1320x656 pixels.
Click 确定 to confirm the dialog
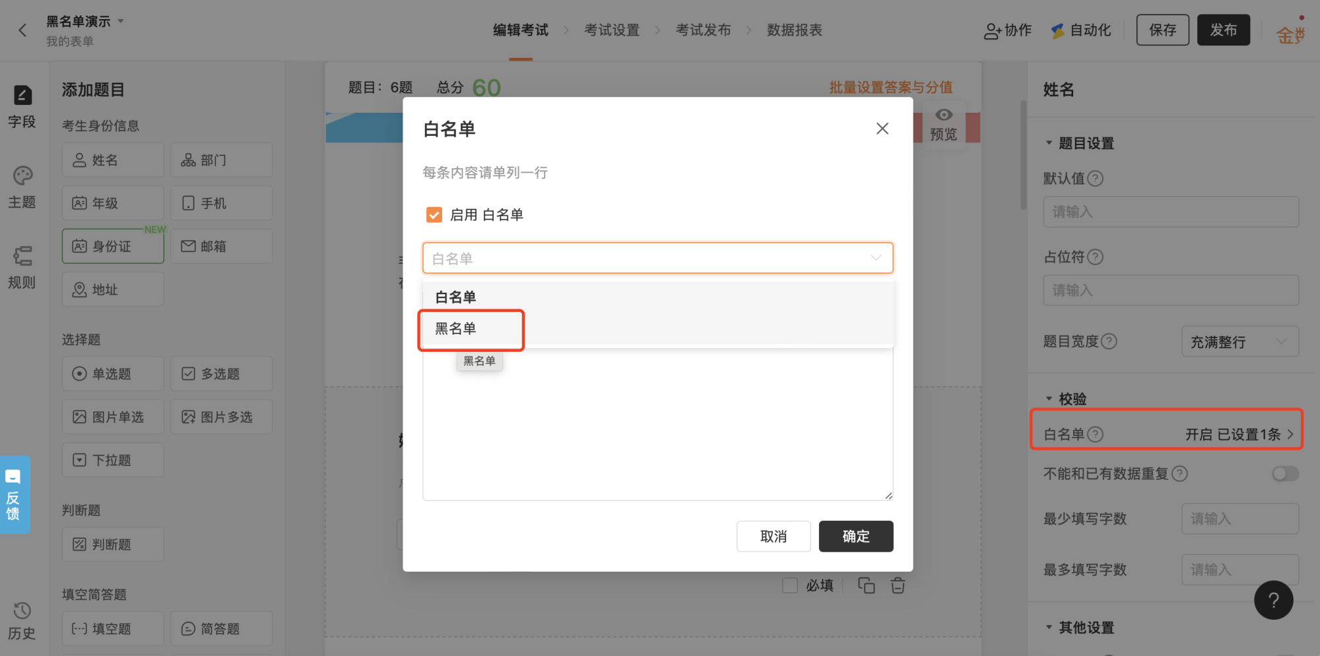pyautogui.click(x=856, y=537)
